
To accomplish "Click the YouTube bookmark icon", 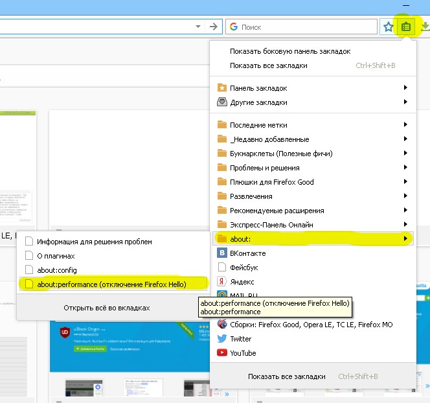I will [x=222, y=352].
